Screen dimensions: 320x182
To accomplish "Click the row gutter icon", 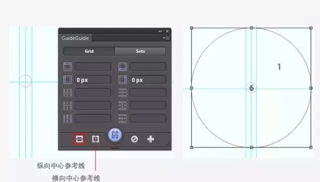I will [x=122, y=118].
